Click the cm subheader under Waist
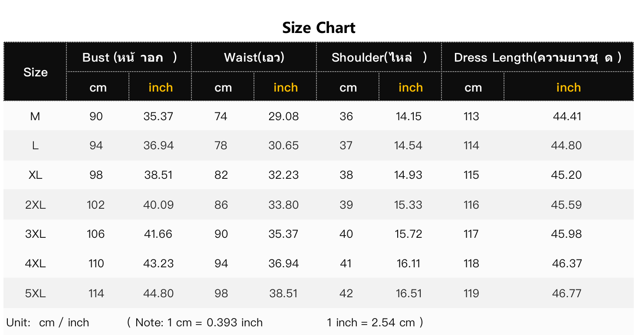Viewport: 639px width, 335px height. point(223,88)
